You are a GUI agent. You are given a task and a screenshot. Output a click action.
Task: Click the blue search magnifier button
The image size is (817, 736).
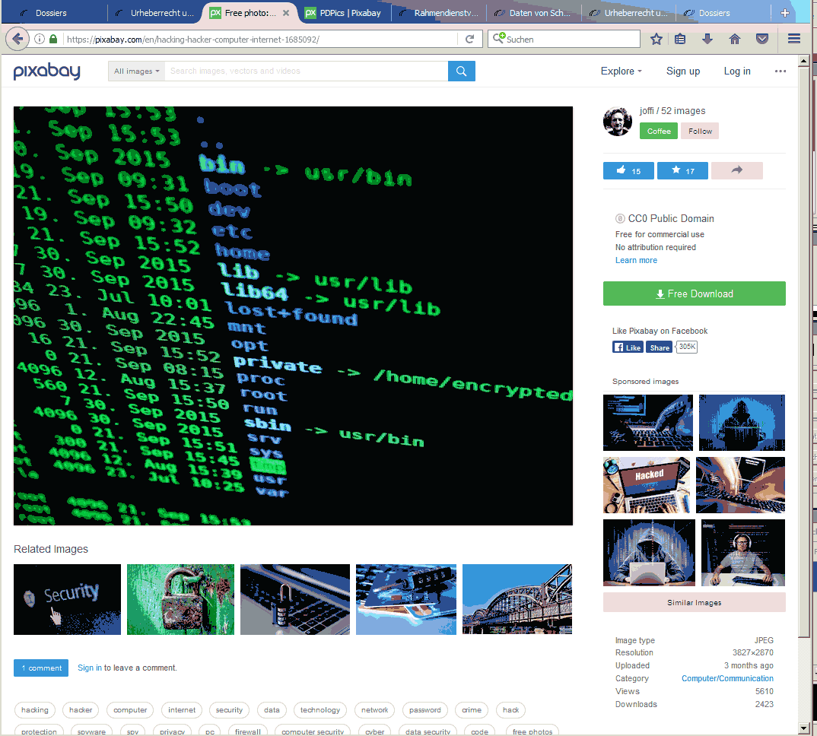(x=461, y=71)
